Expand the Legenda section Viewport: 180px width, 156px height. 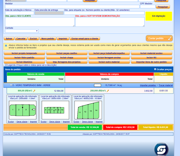click(x=6, y=65)
